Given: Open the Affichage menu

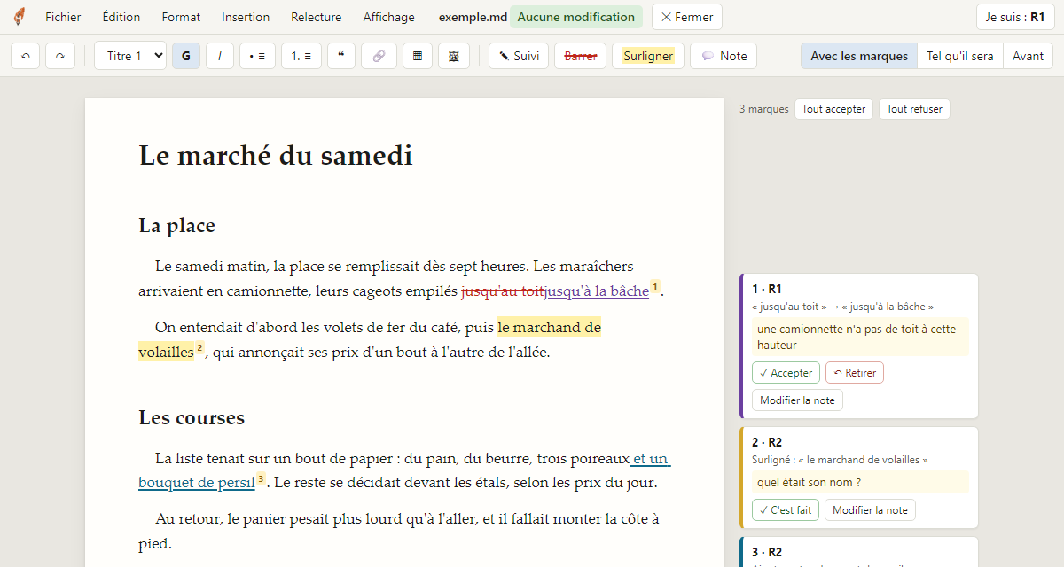Looking at the screenshot, I should (x=388, y=17).
